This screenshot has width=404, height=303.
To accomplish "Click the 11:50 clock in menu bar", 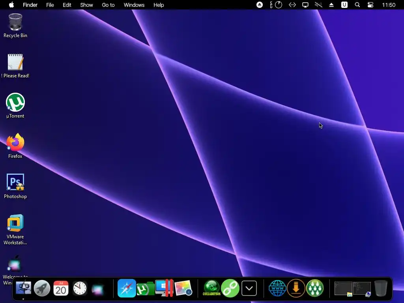I will click(x=389, y=5).
